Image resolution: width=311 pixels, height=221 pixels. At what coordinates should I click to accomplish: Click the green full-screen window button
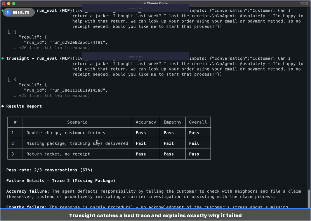pyautogui.click(x=14, y=4)
